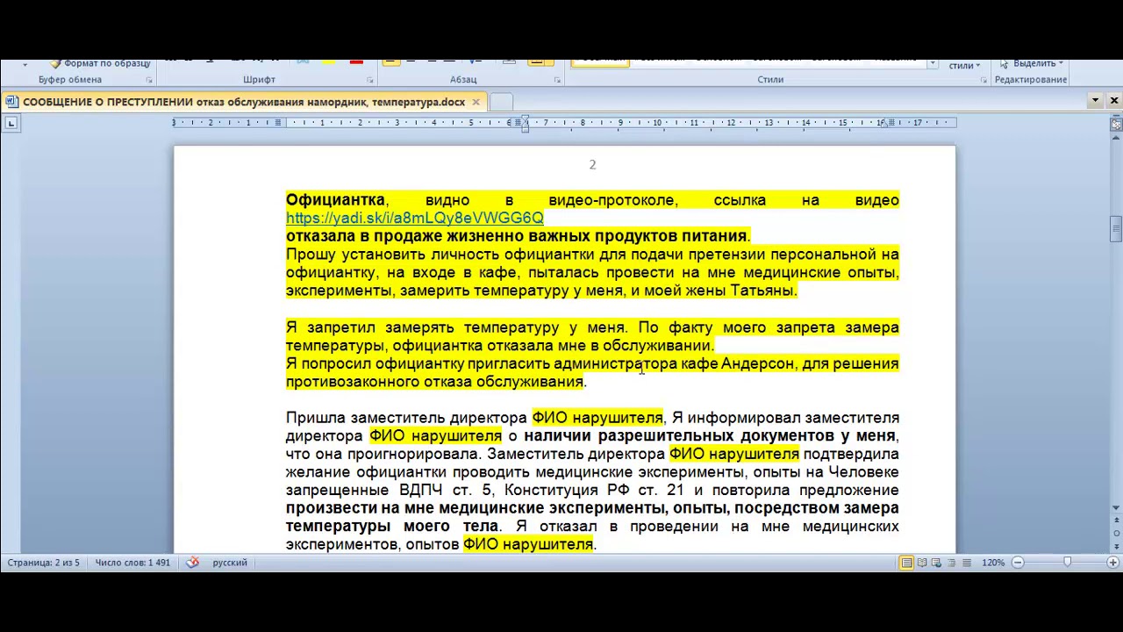This screenshot has height=632, width=1123.
Task: Close the document tab
Action: (x=476, y=102)
